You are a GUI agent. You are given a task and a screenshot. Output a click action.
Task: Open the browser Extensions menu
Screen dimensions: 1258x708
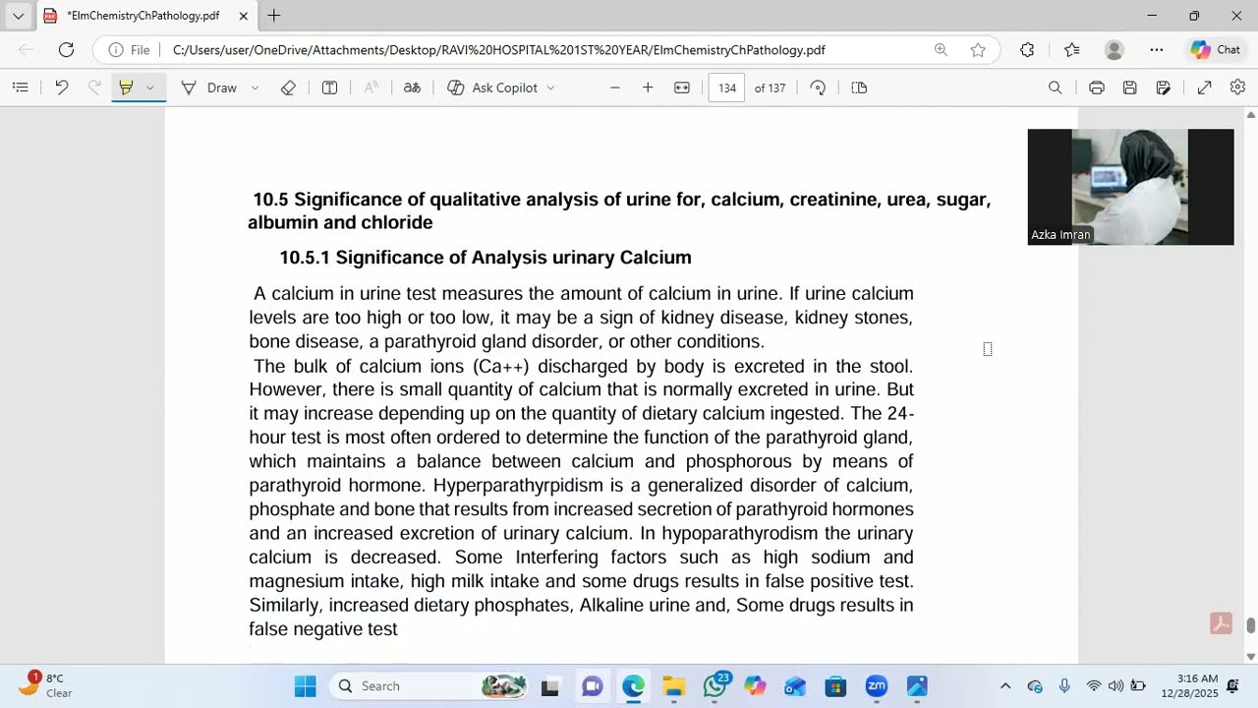point(1027,49)
